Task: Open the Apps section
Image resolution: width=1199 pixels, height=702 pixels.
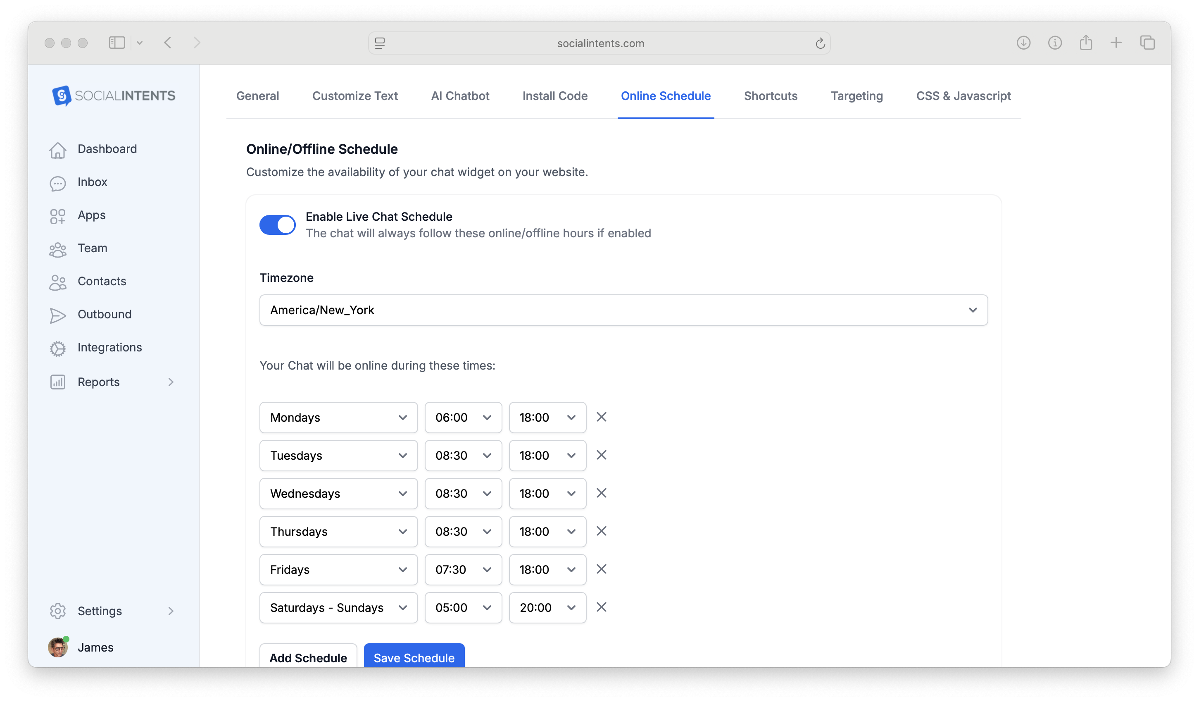Action: (91, 215)
